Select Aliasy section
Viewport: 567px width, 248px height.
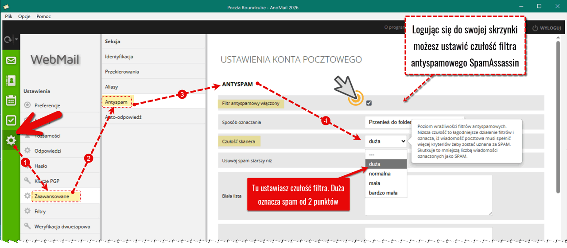coord(154,87)
